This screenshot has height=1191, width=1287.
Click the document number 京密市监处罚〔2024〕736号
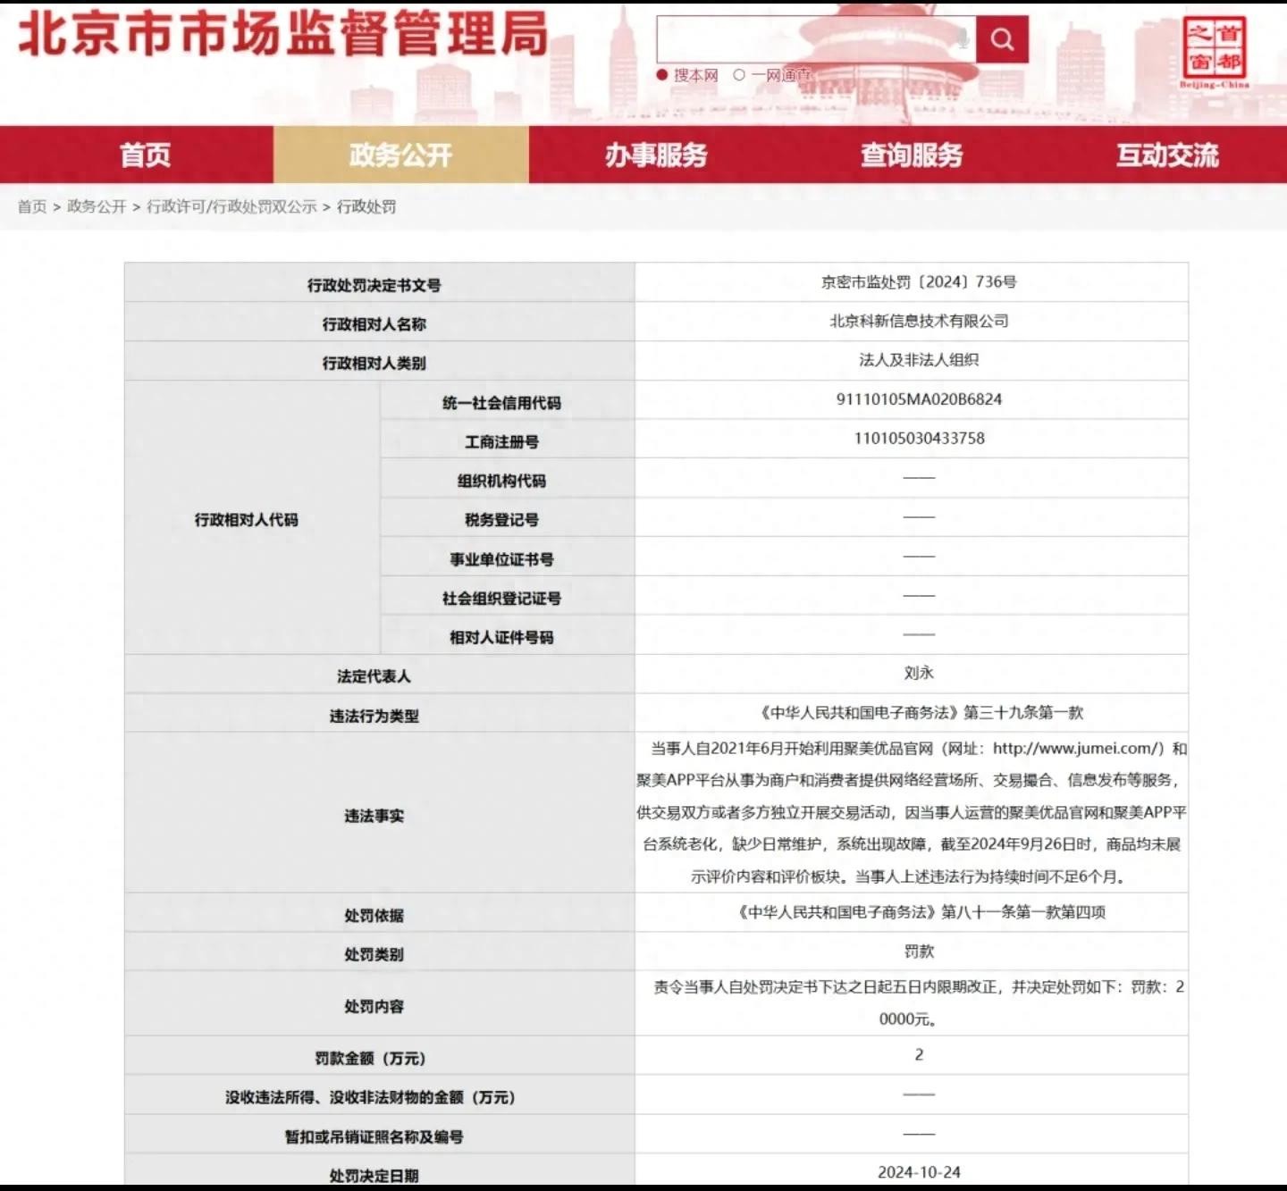click(x=919, y=282)
